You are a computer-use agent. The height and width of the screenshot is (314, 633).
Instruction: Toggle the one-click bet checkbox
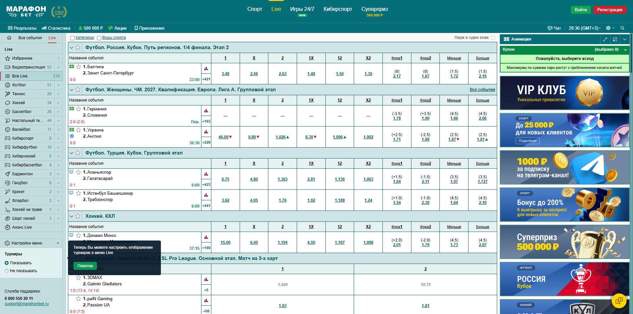click(x=493, y=38)
